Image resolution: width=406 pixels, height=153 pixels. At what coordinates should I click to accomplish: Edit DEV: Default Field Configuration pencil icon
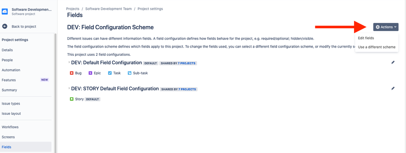coord(393,62)
